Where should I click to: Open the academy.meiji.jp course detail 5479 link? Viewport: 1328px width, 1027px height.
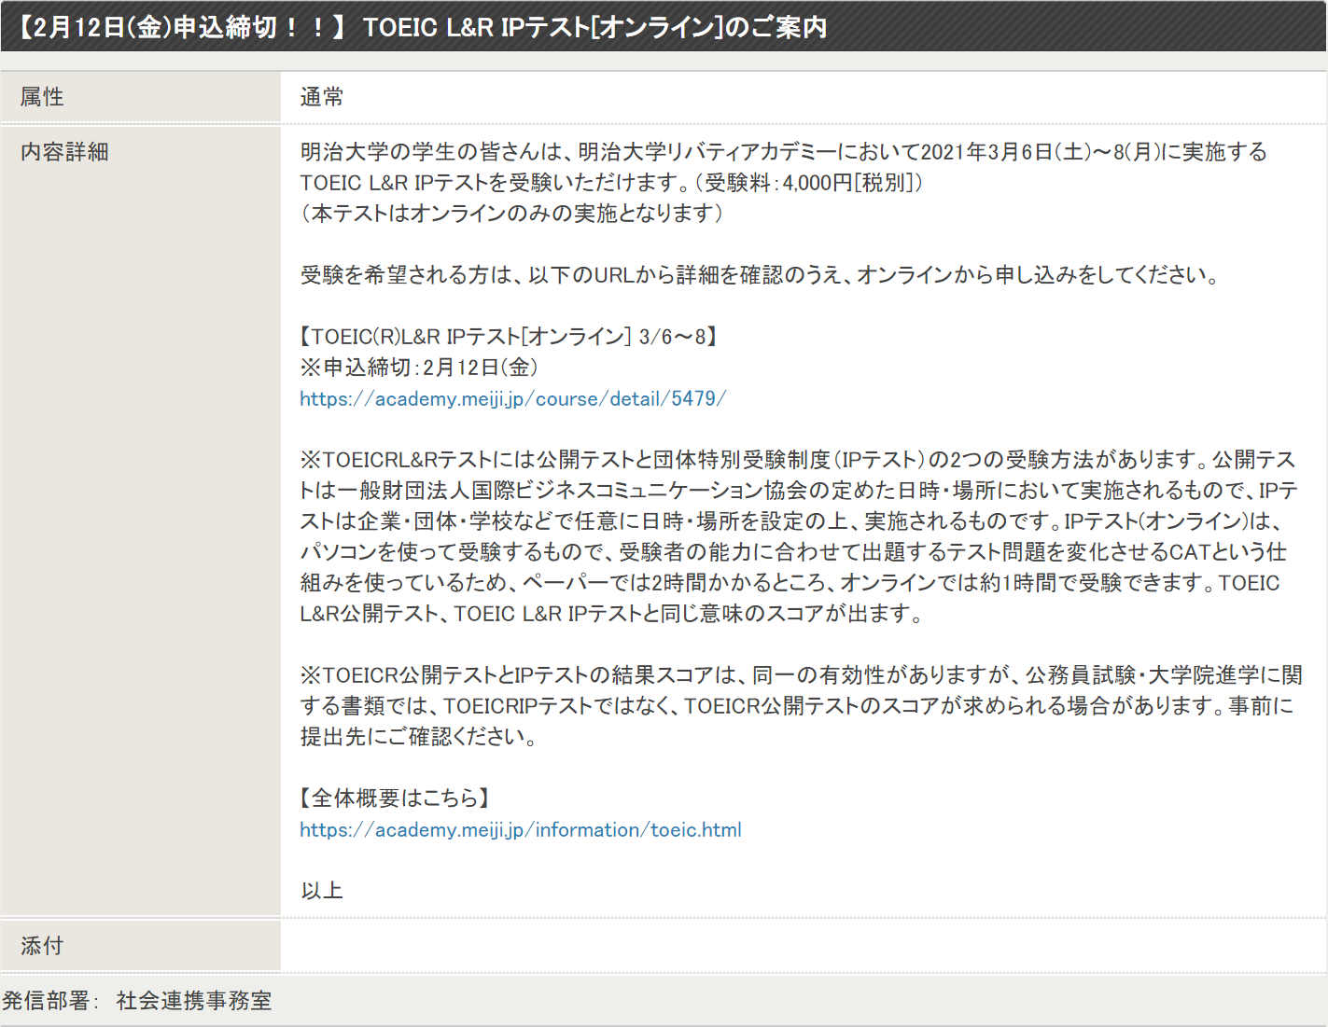(x=512, y=398)
